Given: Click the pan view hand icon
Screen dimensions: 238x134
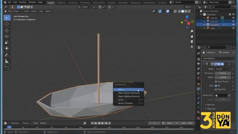Looking at the screenshot, I should pyautogui.click(x=192, y=36).
